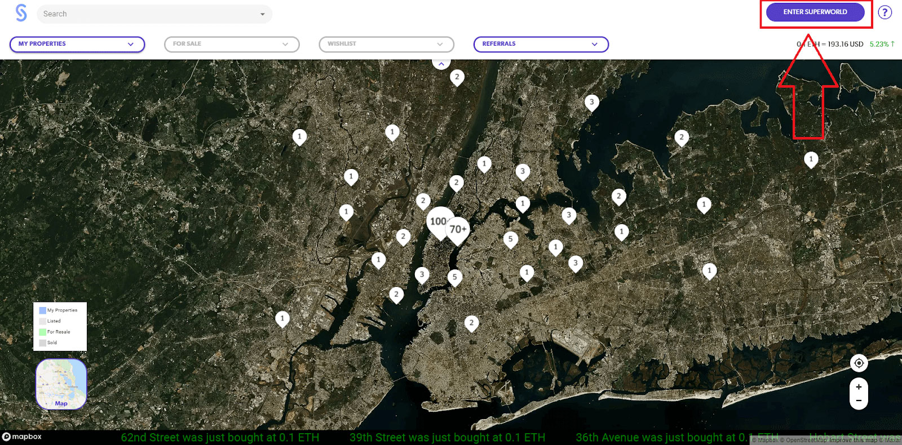Click the SuperWorld S logo
Image resolution: width=902 pixels, height=445 pixels.
[x=21, y=13]
